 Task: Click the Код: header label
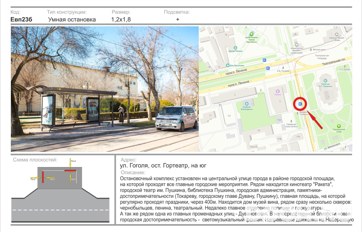[15, 12]
